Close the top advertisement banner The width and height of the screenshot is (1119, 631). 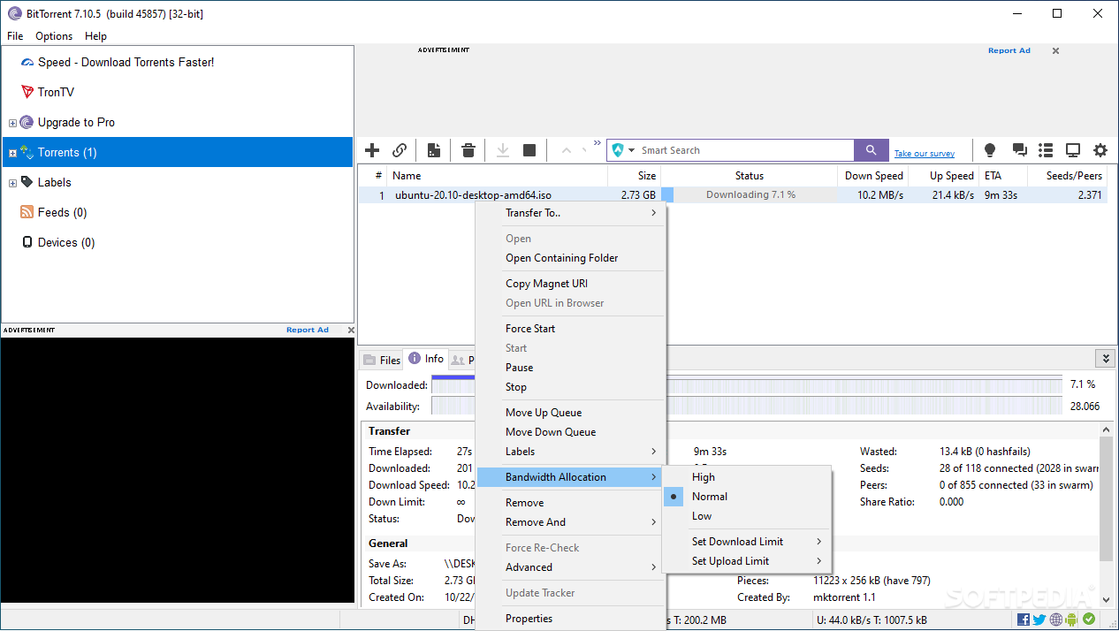pos(1055,51)
